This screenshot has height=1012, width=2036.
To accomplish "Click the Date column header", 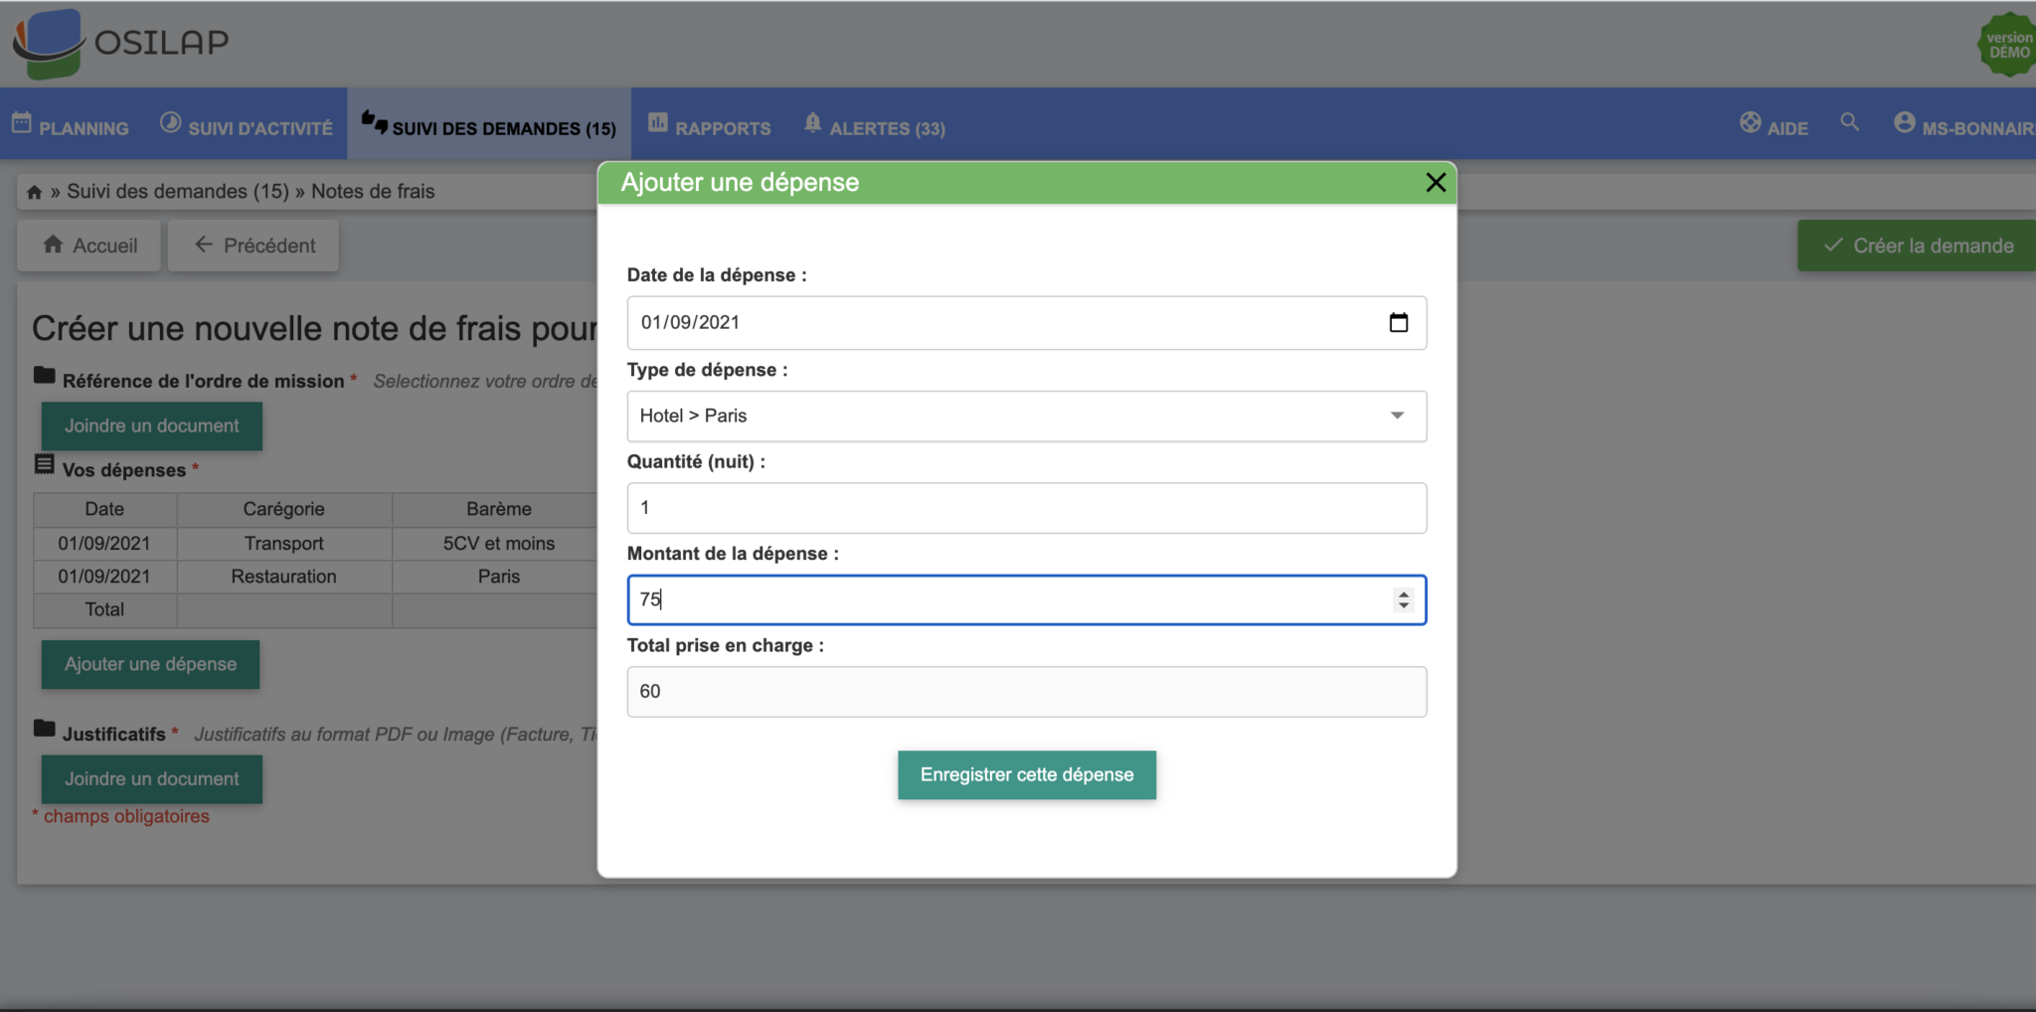I will pyautogui.click(x=104, y=510).
